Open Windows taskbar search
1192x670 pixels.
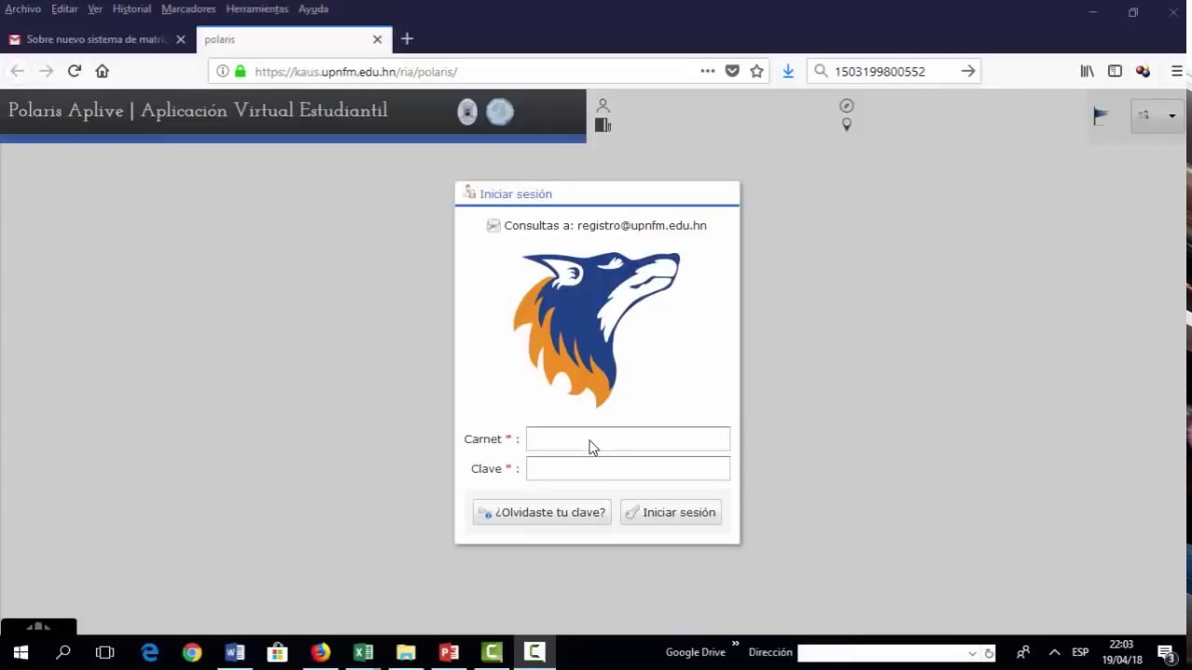tap(63, 652)
